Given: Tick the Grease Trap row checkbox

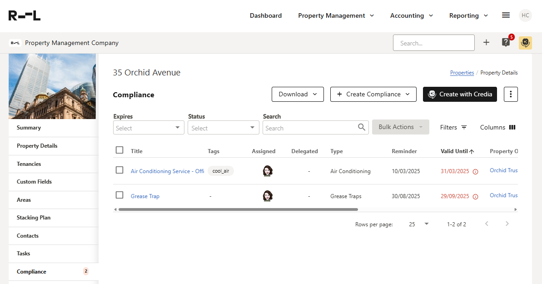Looking at the screenshot, I should [x=119, y=195].
